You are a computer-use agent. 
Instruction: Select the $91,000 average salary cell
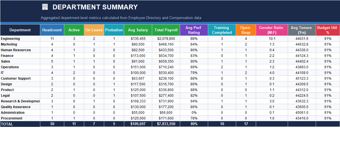[138, 61]
